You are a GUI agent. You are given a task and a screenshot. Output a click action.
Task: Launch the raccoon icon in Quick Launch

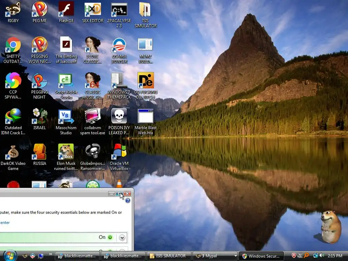[x=25, y=256]
